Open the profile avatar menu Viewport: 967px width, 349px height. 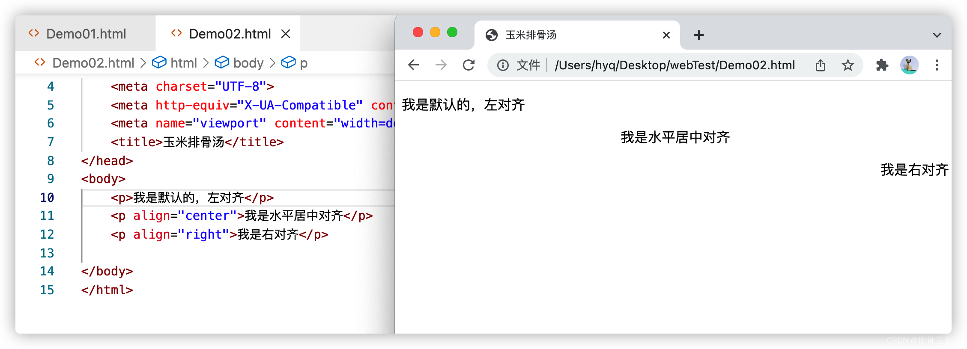[x=909, y=65]
